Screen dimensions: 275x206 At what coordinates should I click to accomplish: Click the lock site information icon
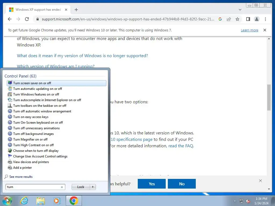(x=37, y=19)
